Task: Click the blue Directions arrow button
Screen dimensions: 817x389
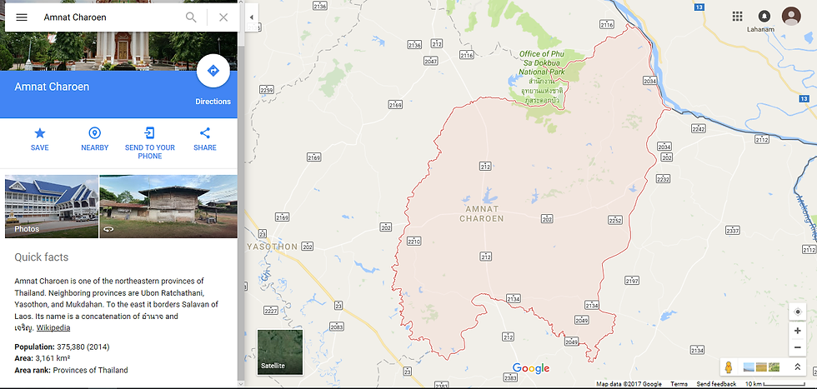Action: click(x=213, y=71)
